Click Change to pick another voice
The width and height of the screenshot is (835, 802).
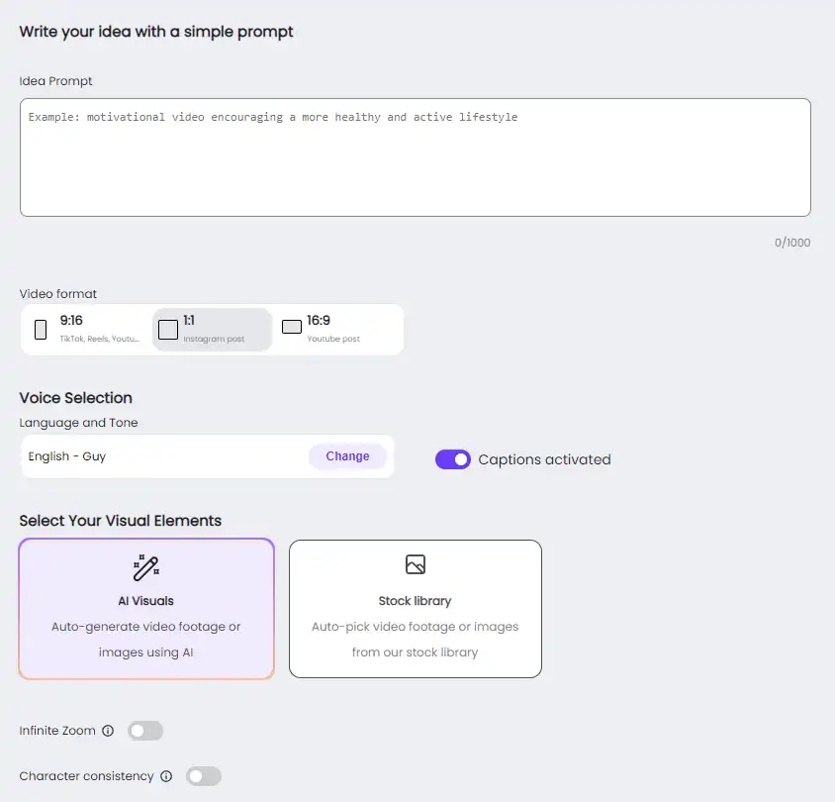click(347, 456)
